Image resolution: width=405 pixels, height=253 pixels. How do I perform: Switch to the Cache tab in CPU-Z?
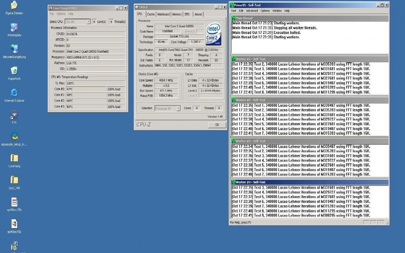(151, 14)
